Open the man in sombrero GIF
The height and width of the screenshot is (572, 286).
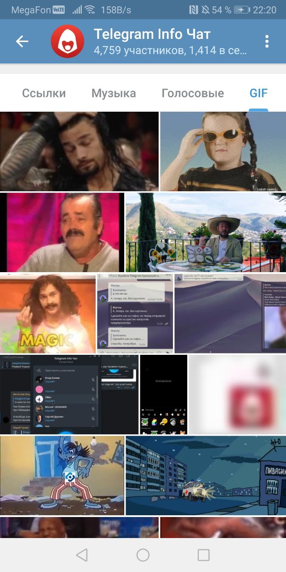point(206,232)
